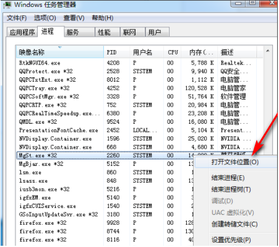Click the scrollbar up arrow
279x247 pixels.
click(x=268, y=51)
